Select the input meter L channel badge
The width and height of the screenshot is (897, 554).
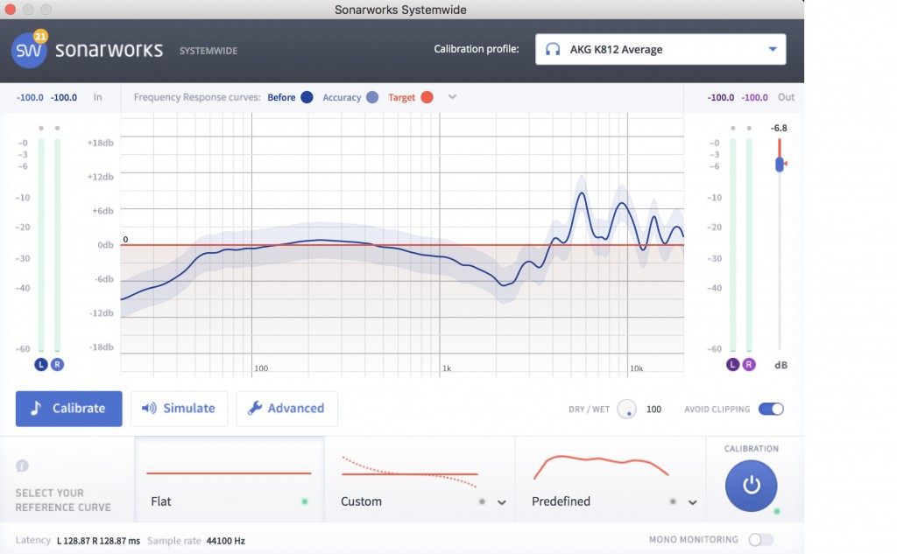click(40, 364)
